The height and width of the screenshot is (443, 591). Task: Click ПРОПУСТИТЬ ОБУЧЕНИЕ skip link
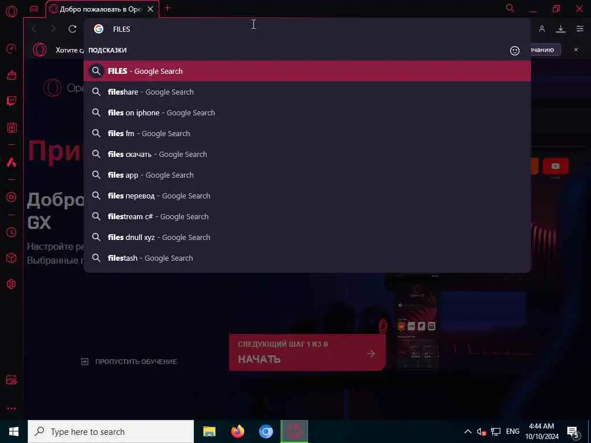point(129,362)
